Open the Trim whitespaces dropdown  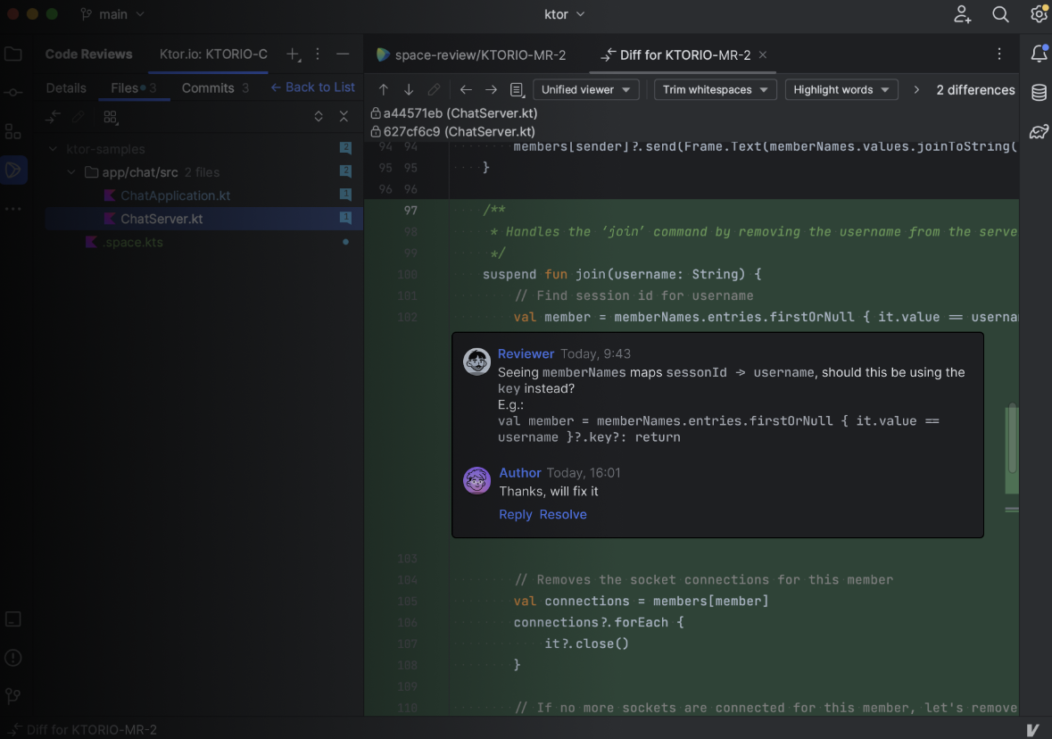(x=715, y=90)
